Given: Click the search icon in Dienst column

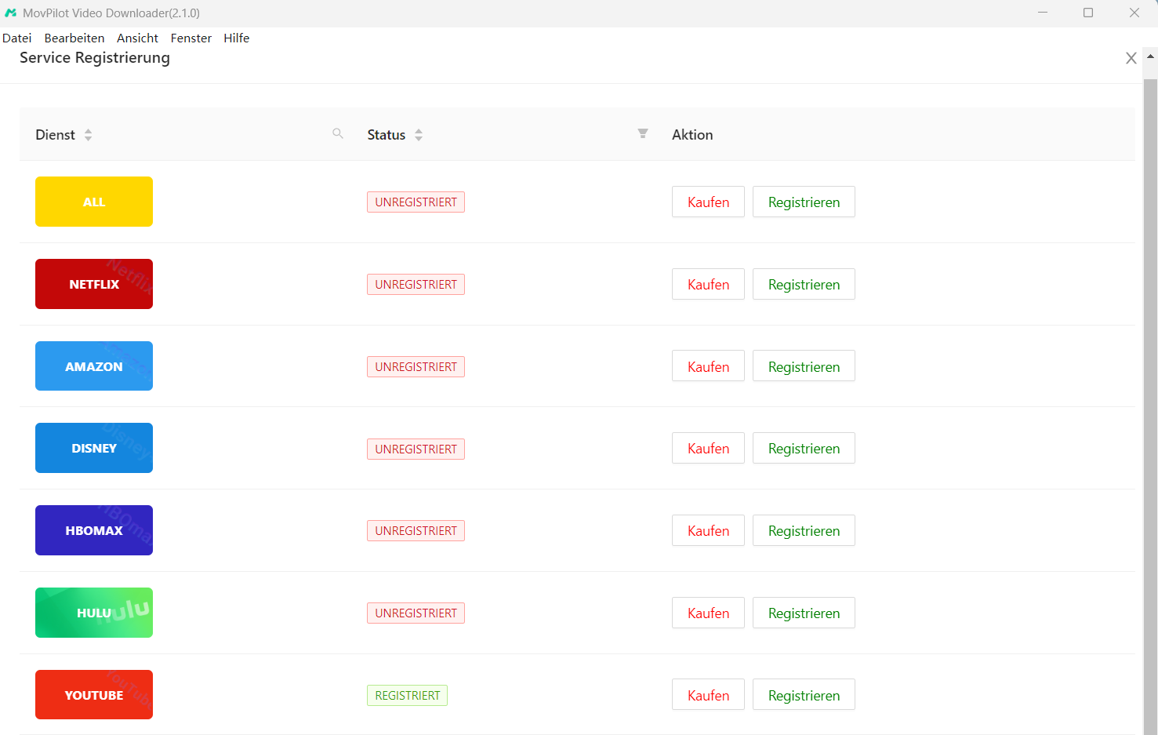Looking at the screenshot, I should pyautogui.click(x=338, y=133).
